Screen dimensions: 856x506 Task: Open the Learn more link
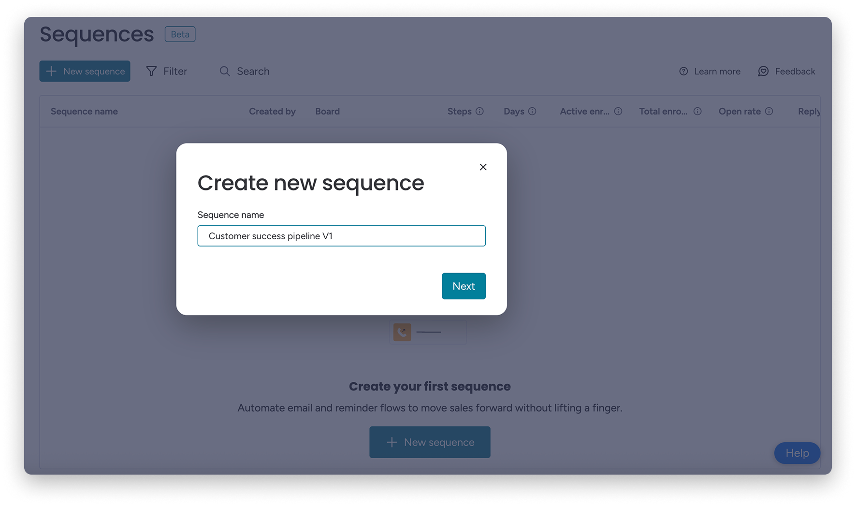click(710, 71)
